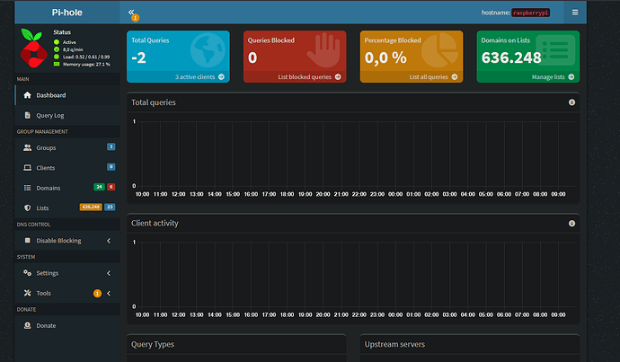
Task: Open the List blocked queries link
Action: (305, 77)
